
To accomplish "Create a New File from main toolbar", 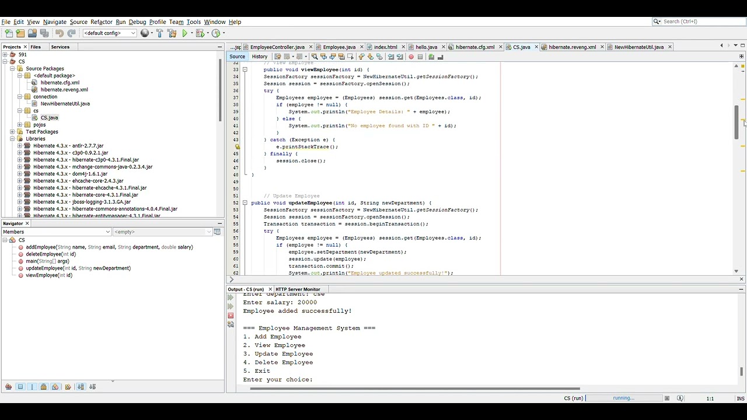I will click(8, 33).
